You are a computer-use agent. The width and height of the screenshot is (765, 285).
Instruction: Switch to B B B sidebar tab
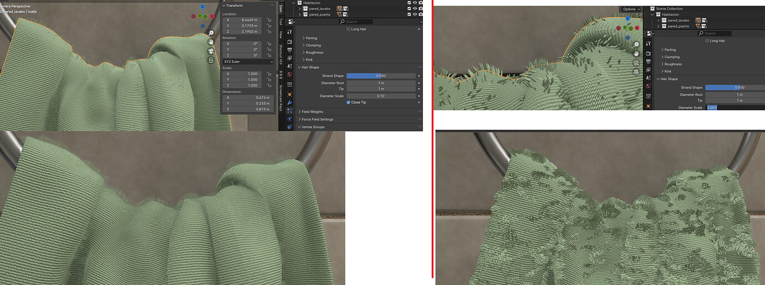coord(281,74)
